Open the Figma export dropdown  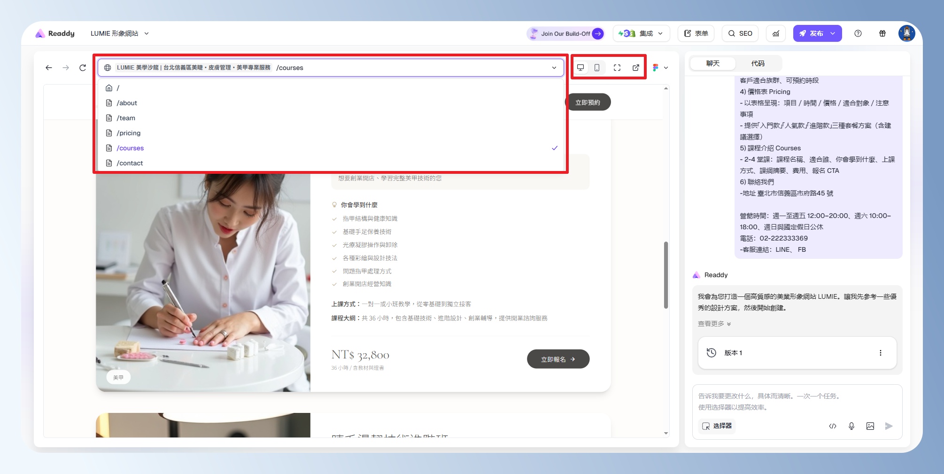[660, 68]
